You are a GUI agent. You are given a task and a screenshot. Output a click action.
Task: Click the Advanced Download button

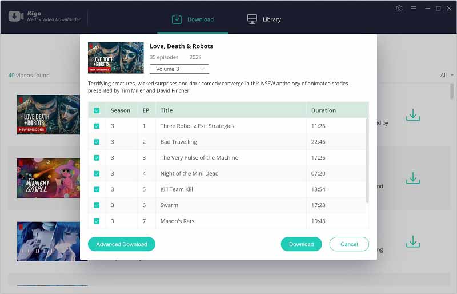click(122, 244)
